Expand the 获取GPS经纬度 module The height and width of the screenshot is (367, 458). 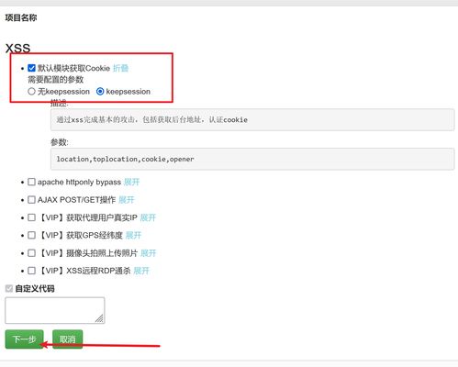click(134, 235)
